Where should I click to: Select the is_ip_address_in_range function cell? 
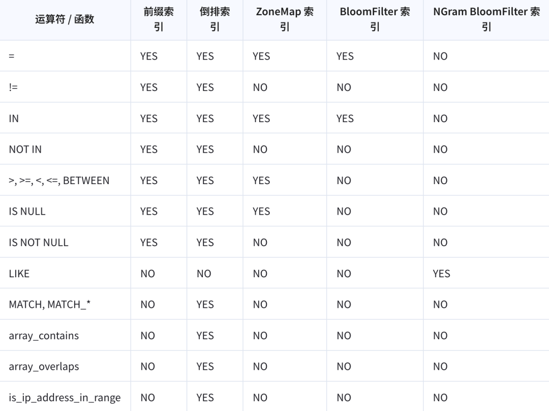tap(65, 398)
